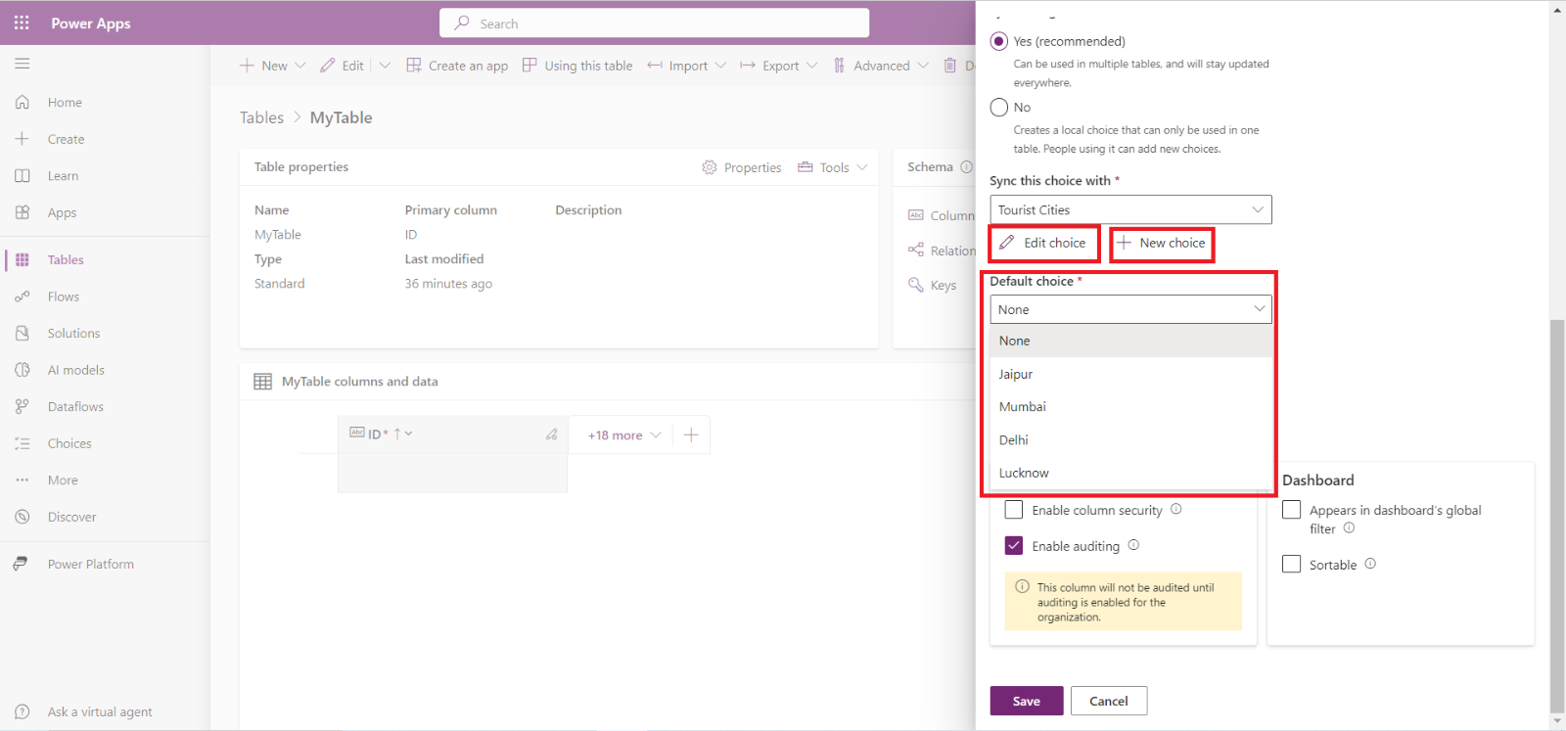Open the Tools dropdown in Table properties
The image size is (1566, 731).
coord(833,167)
